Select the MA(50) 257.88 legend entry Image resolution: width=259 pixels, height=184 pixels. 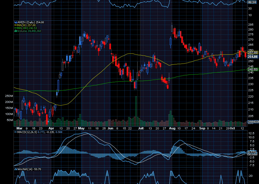coord(26,25)
